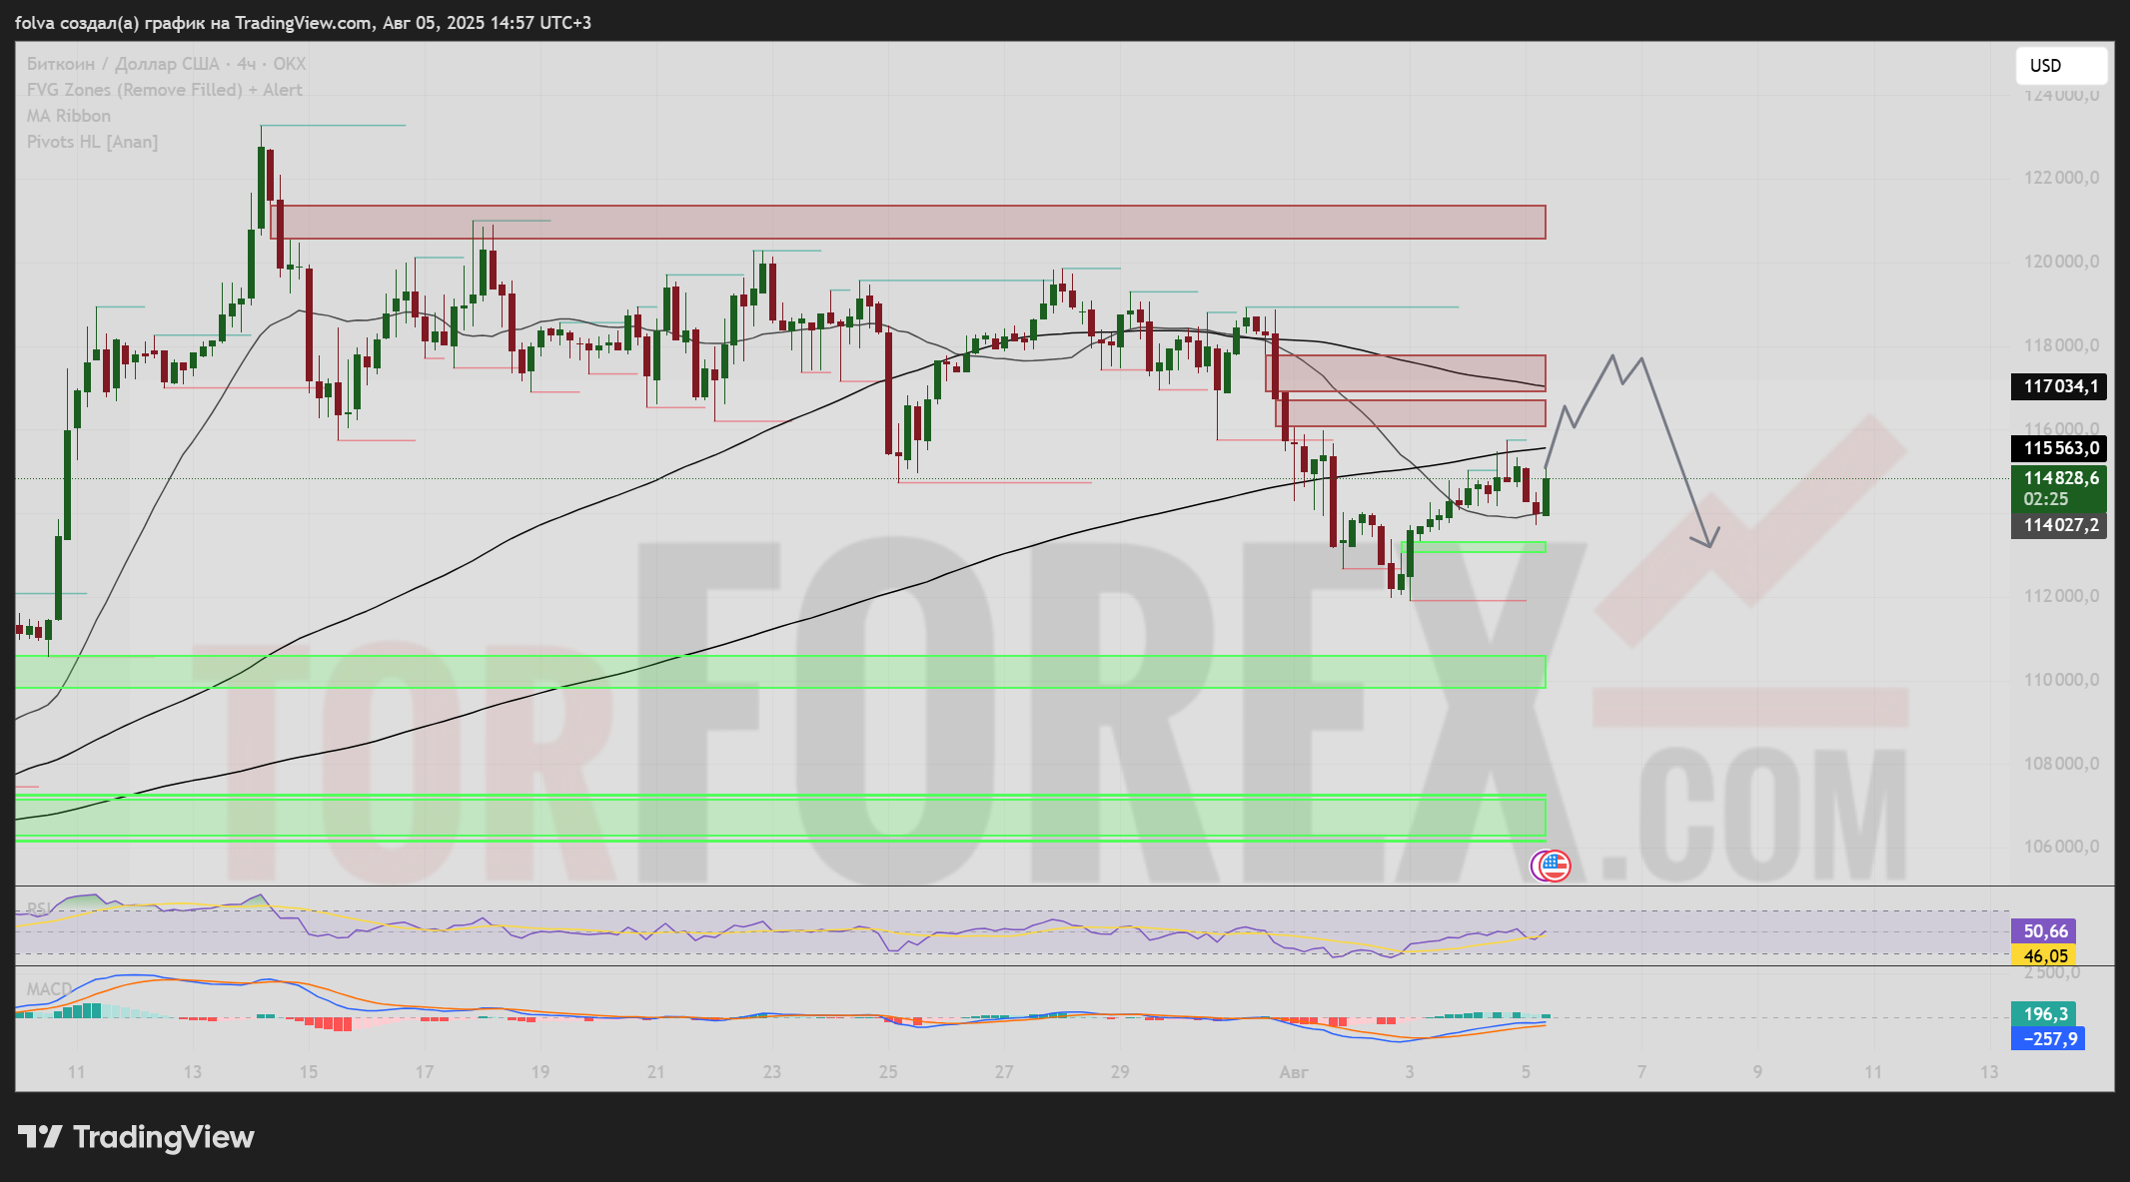Click the US flag economic event icon
Image resolution: width=2130 pixels, height=1182 pixels.
click(x=1555, y=866)
